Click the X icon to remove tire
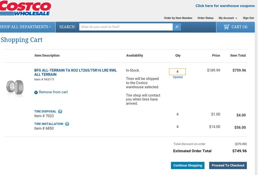 tap(36, 92)
